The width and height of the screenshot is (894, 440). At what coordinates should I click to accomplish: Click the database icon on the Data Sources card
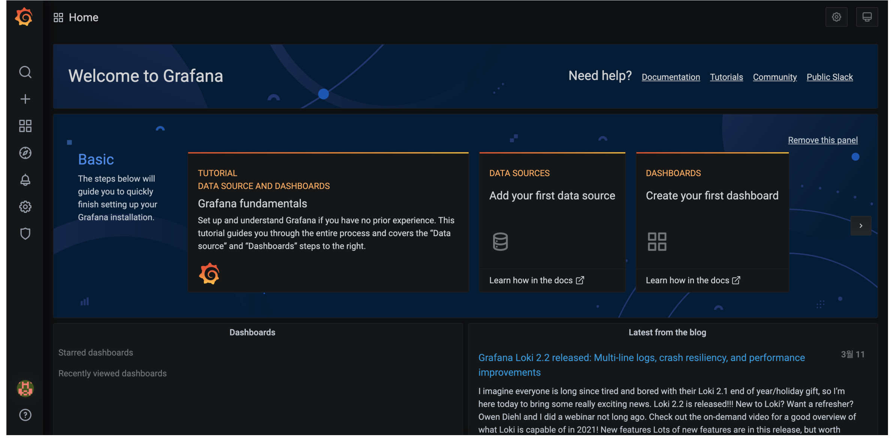[500, 242]
